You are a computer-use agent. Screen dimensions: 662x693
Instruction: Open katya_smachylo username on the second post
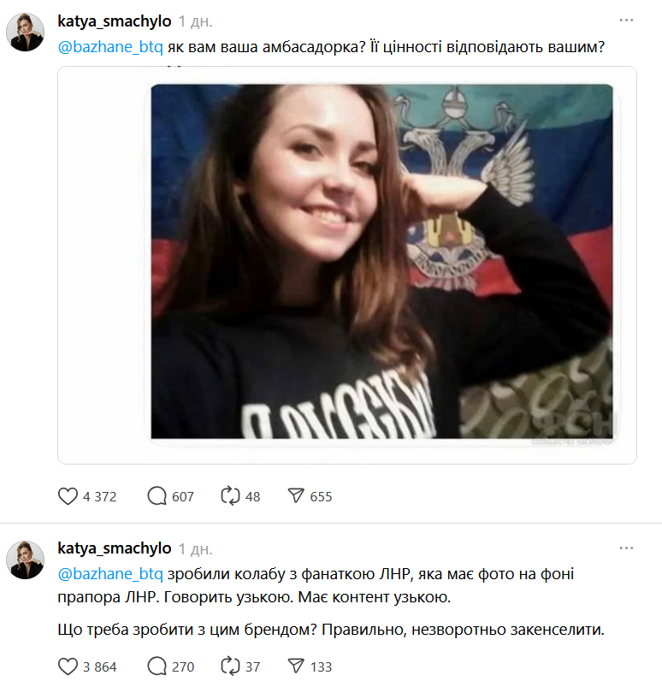[114, 548]
